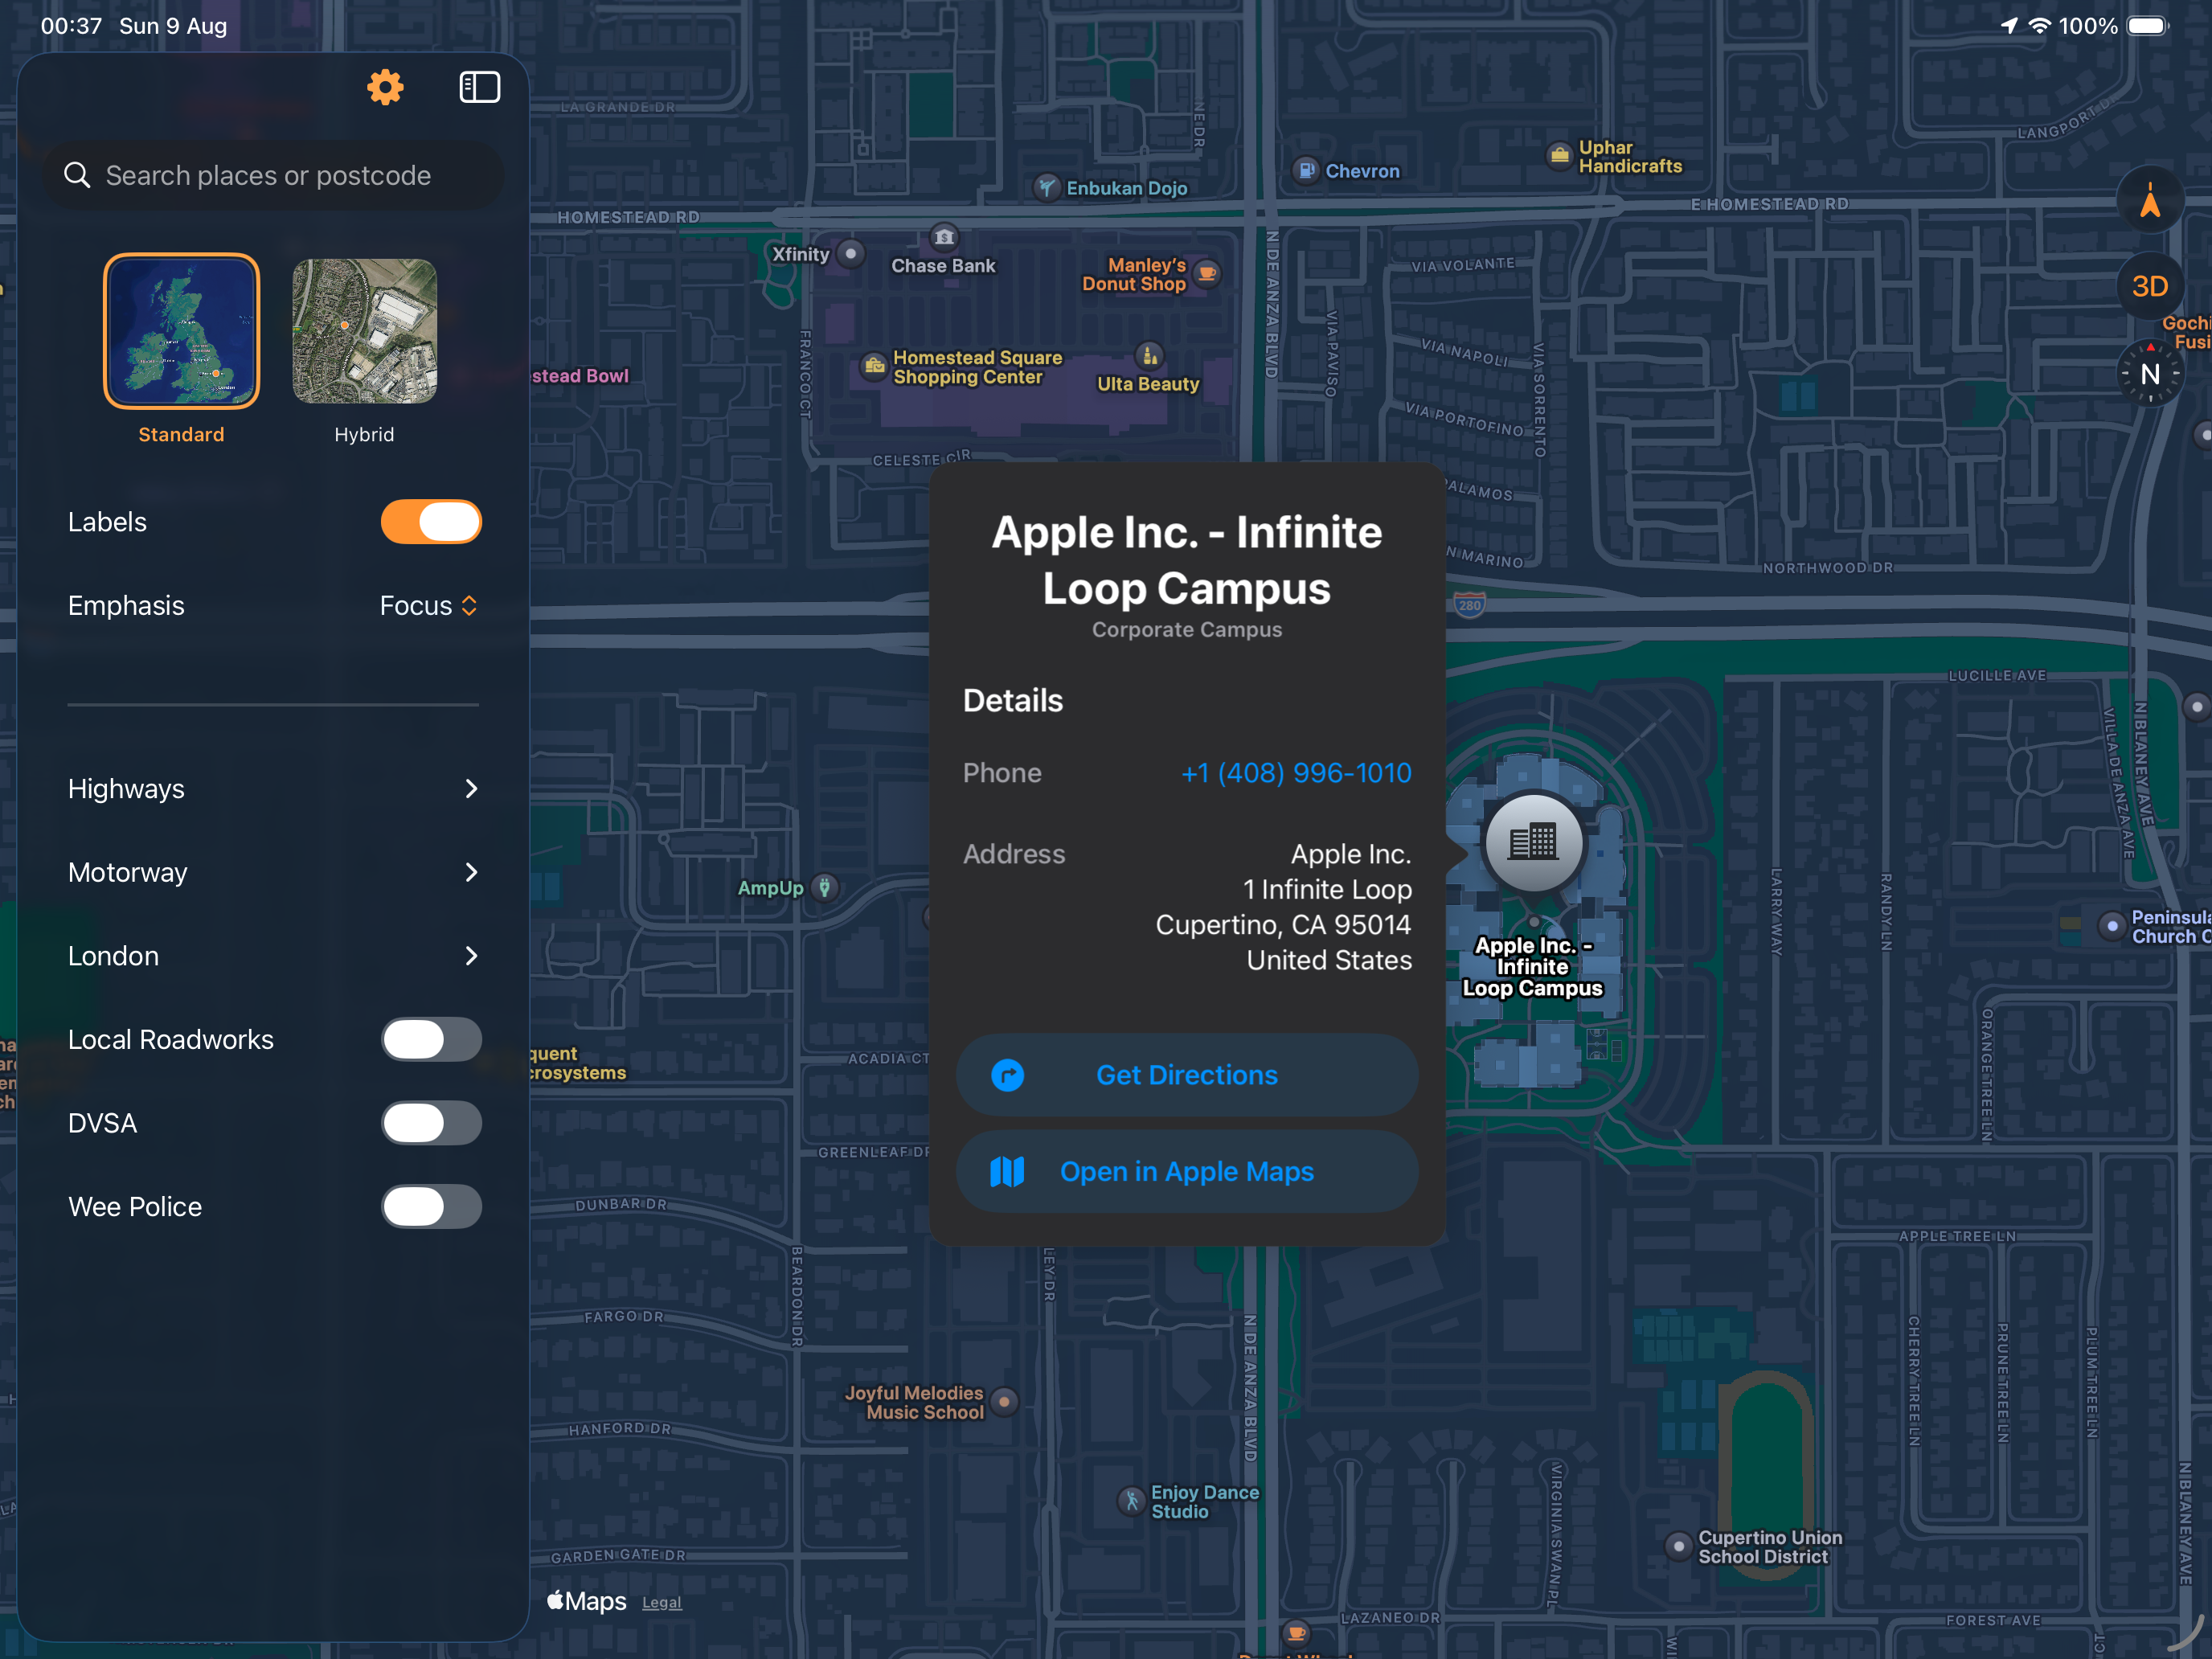The width and height of the screenshot is (2212, 1659).
Task: Tap the 'NORTHWOOD DR' street label
Action: coord(1828,568)
